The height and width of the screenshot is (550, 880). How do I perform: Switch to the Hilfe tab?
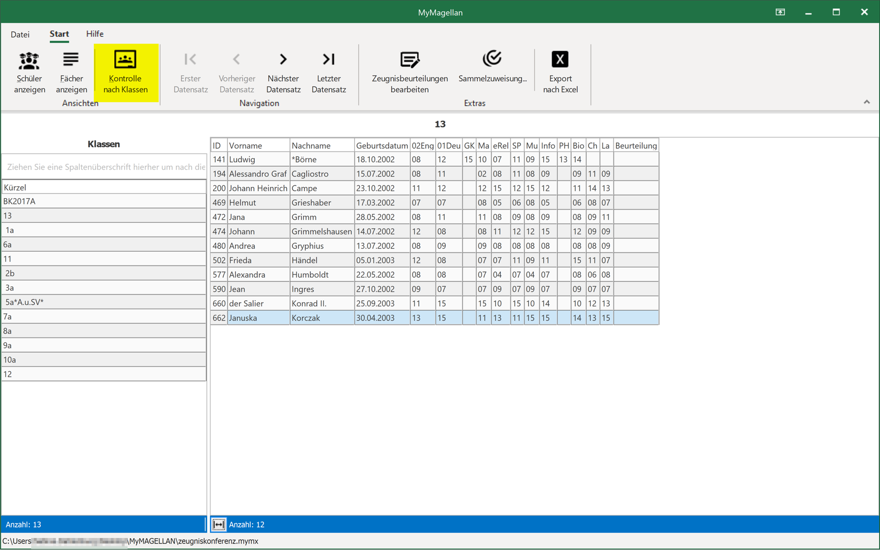(x=95, y=34)
